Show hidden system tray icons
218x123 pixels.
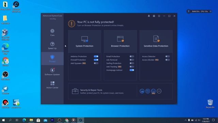185,120
